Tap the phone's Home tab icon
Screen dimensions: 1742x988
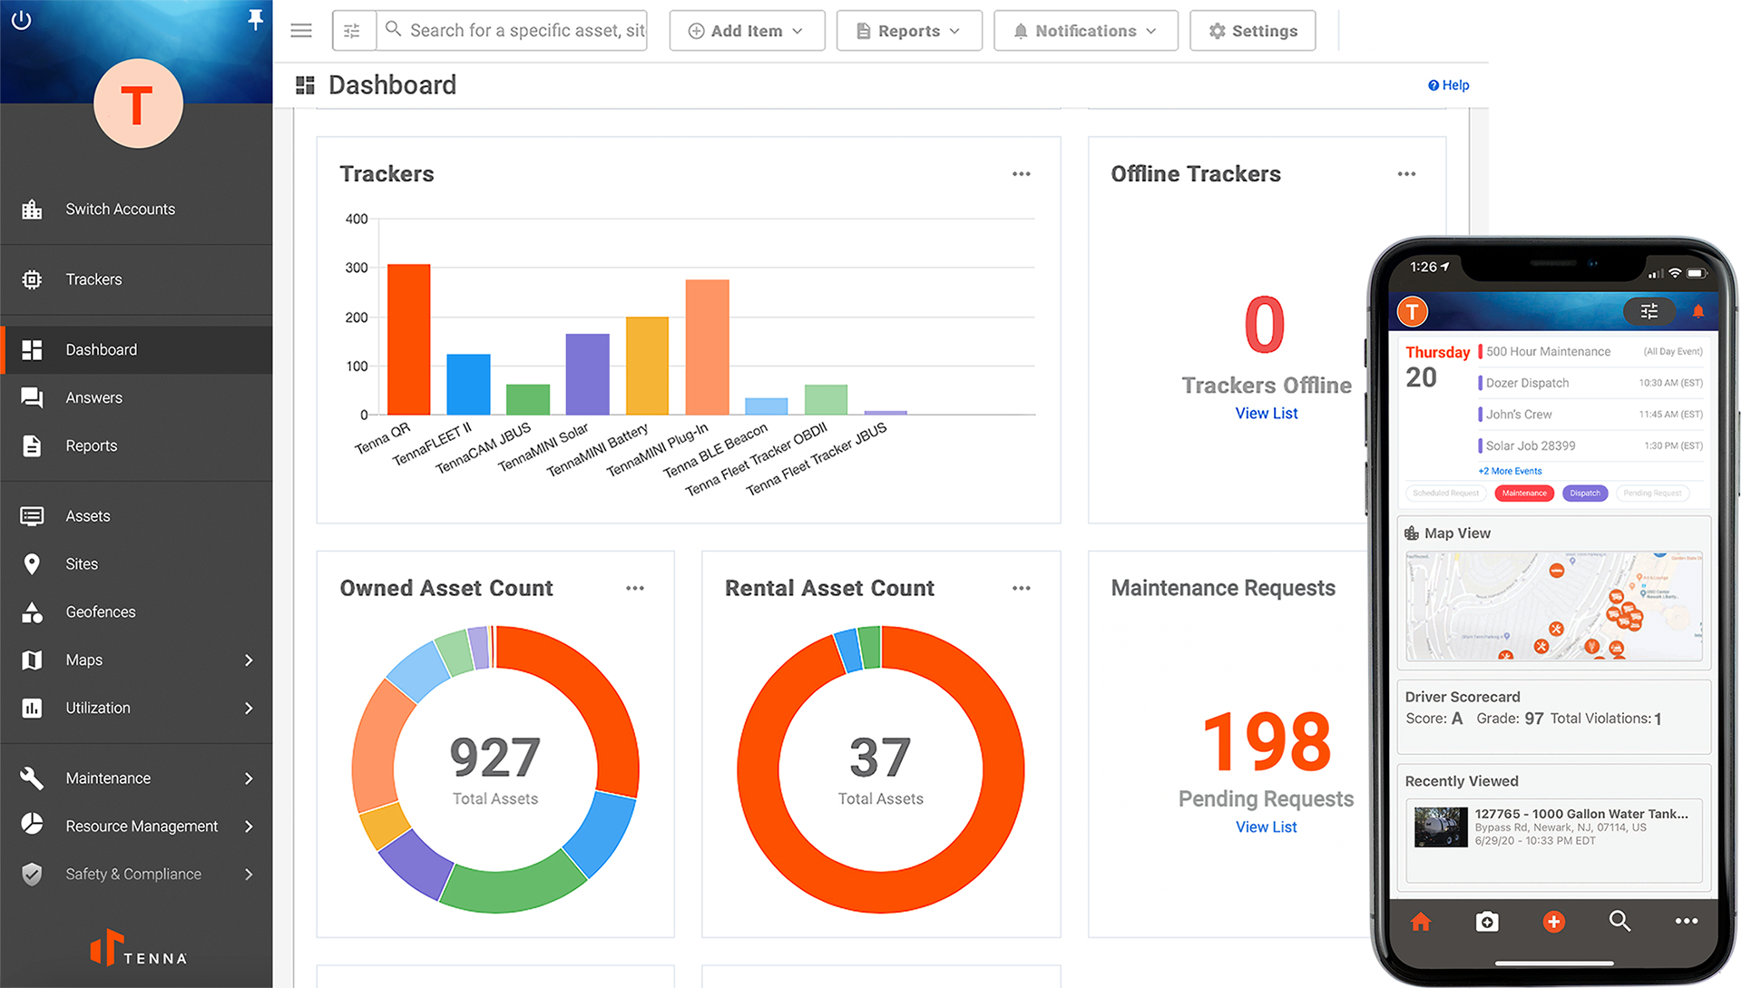point(1421,923)
